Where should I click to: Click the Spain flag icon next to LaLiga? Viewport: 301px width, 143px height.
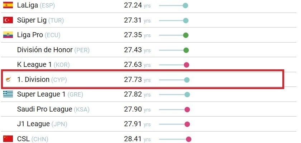(8, 5)
